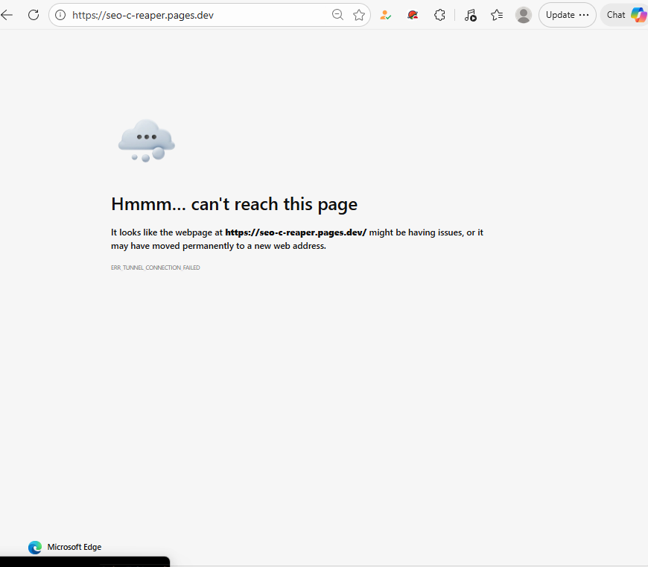The image size is (648, 567).
Task: Open the Extensions puzzle piece menu
Action: (x=439, y=16)
